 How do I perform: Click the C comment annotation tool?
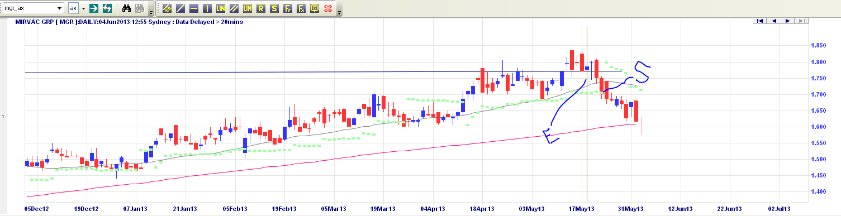(x=315, y=9)
